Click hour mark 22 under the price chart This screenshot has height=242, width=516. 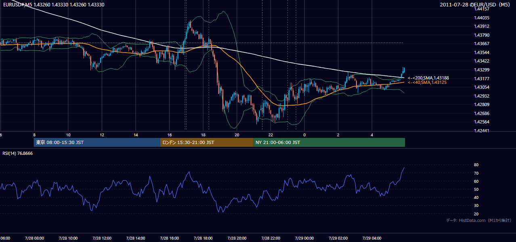point(271,135)
